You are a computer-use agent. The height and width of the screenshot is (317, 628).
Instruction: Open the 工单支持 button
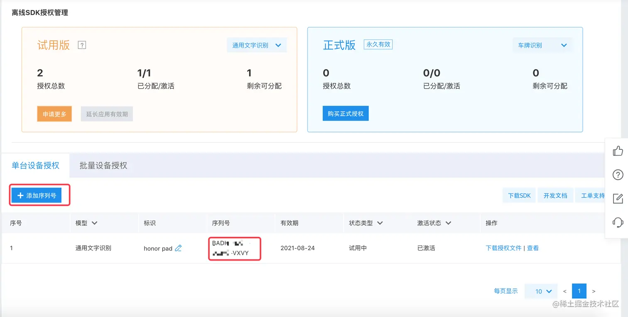590,195
